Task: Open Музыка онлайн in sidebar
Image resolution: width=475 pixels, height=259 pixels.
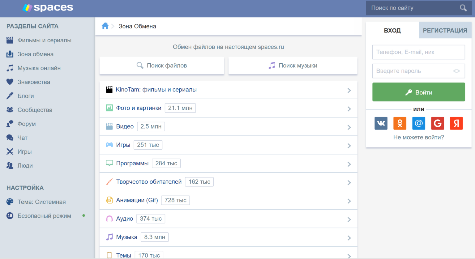Action: [39, 68]
